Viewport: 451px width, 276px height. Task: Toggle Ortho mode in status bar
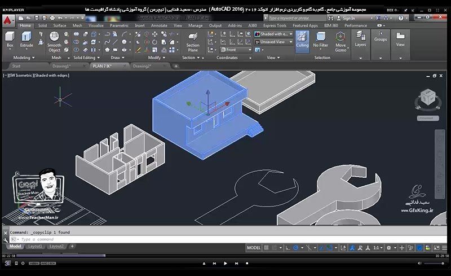pos(288,248)
